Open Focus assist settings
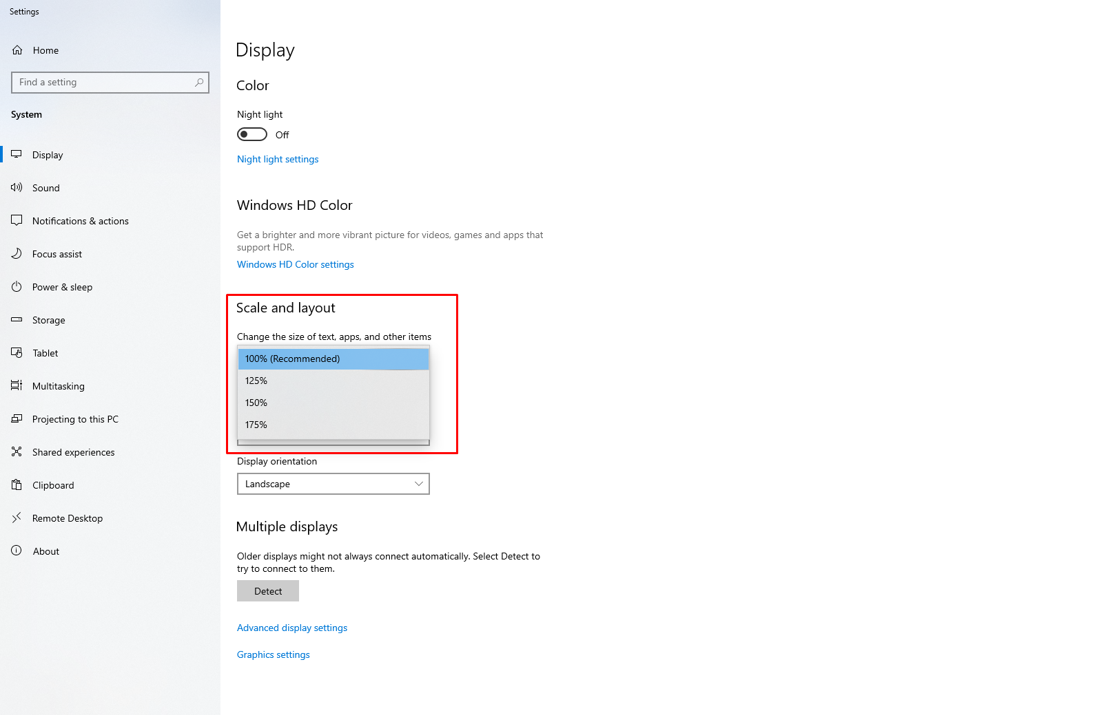1099x715 pixels. pos(110,254)
